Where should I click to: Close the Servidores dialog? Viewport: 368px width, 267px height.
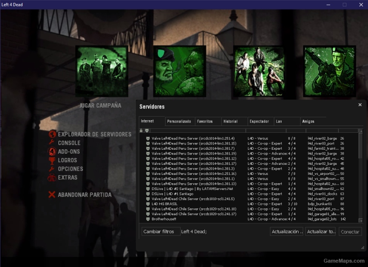pyautogui.click(x=360, y=105)
